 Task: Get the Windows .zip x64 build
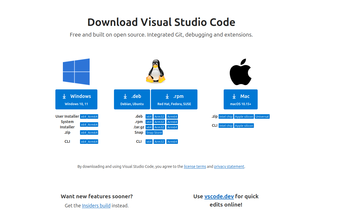(83, 133)
